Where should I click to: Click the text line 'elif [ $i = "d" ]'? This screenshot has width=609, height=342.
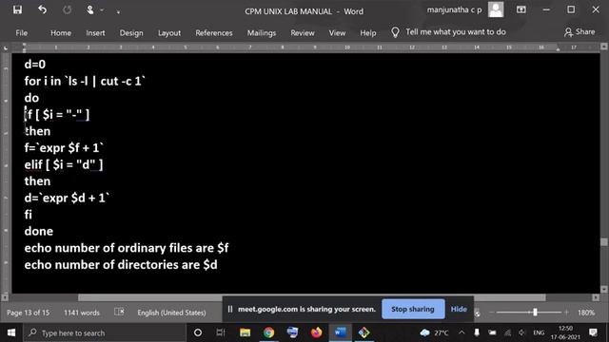pyautogui.click(x=64, y=164)
